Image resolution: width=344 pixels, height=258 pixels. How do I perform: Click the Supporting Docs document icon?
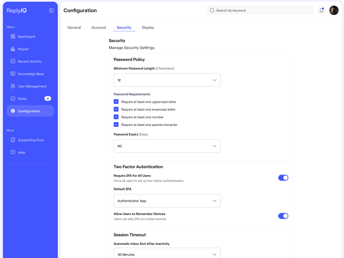point(13,140)
